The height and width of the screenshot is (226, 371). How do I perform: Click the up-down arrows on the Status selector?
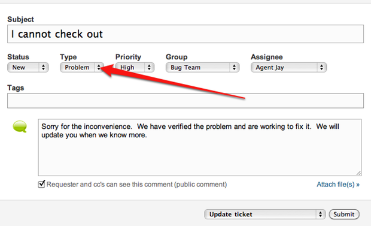pos(43,67)
